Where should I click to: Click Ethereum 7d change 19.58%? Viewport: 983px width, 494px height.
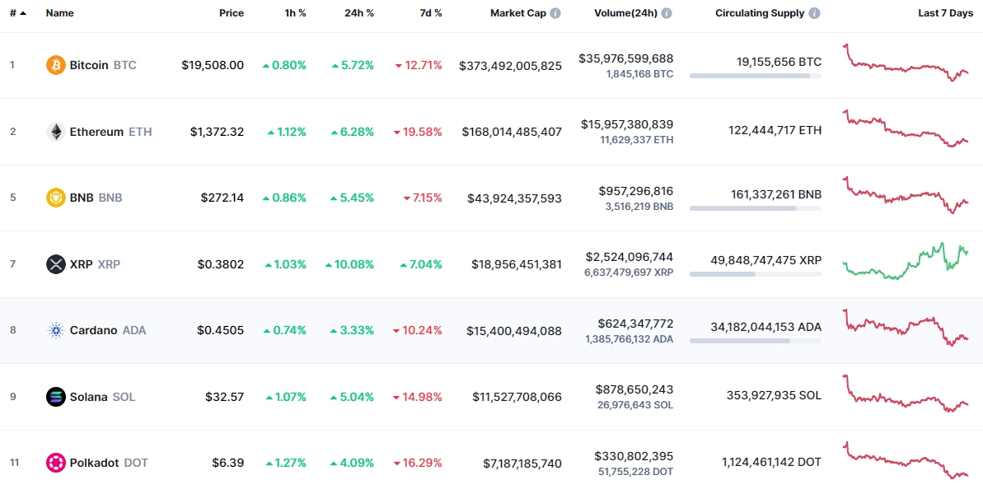(418, 132)
